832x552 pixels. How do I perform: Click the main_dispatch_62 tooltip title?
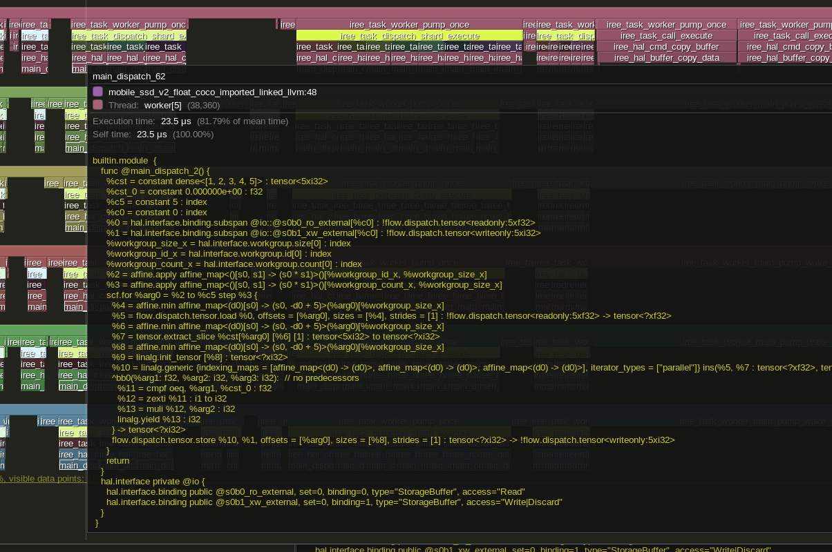click(x=129, y=77)
